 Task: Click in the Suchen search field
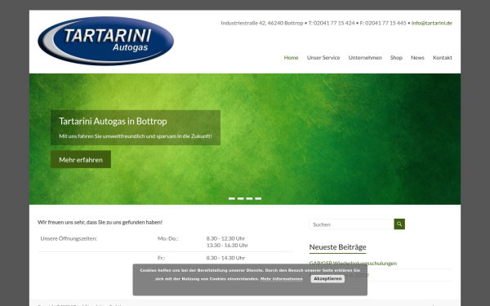[351, 224]
